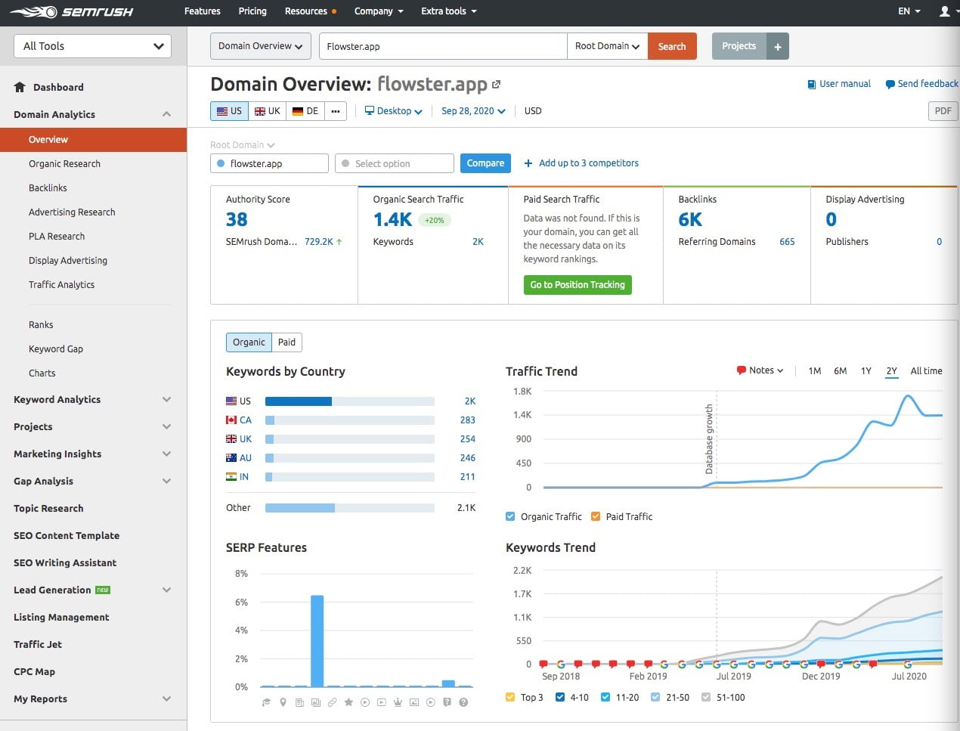The image size is (960, 731).
Task: Click the Australia flag in Keywords by Country
Action: [231, 457]
